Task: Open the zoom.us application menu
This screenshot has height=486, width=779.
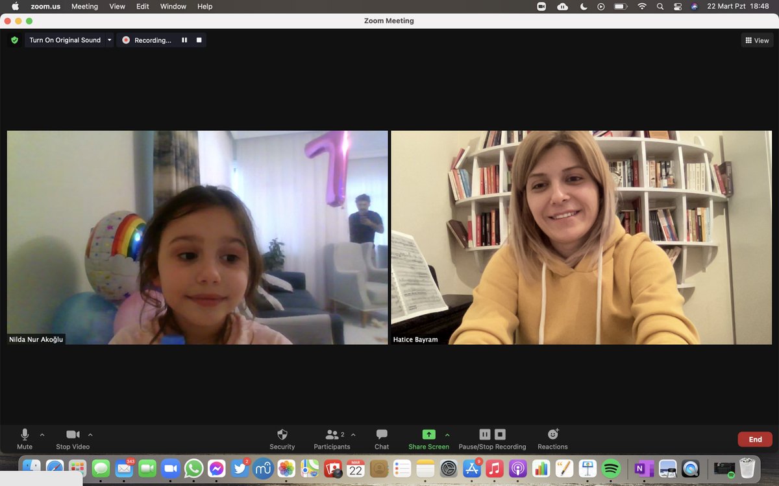Action: [x=44, y=6]
